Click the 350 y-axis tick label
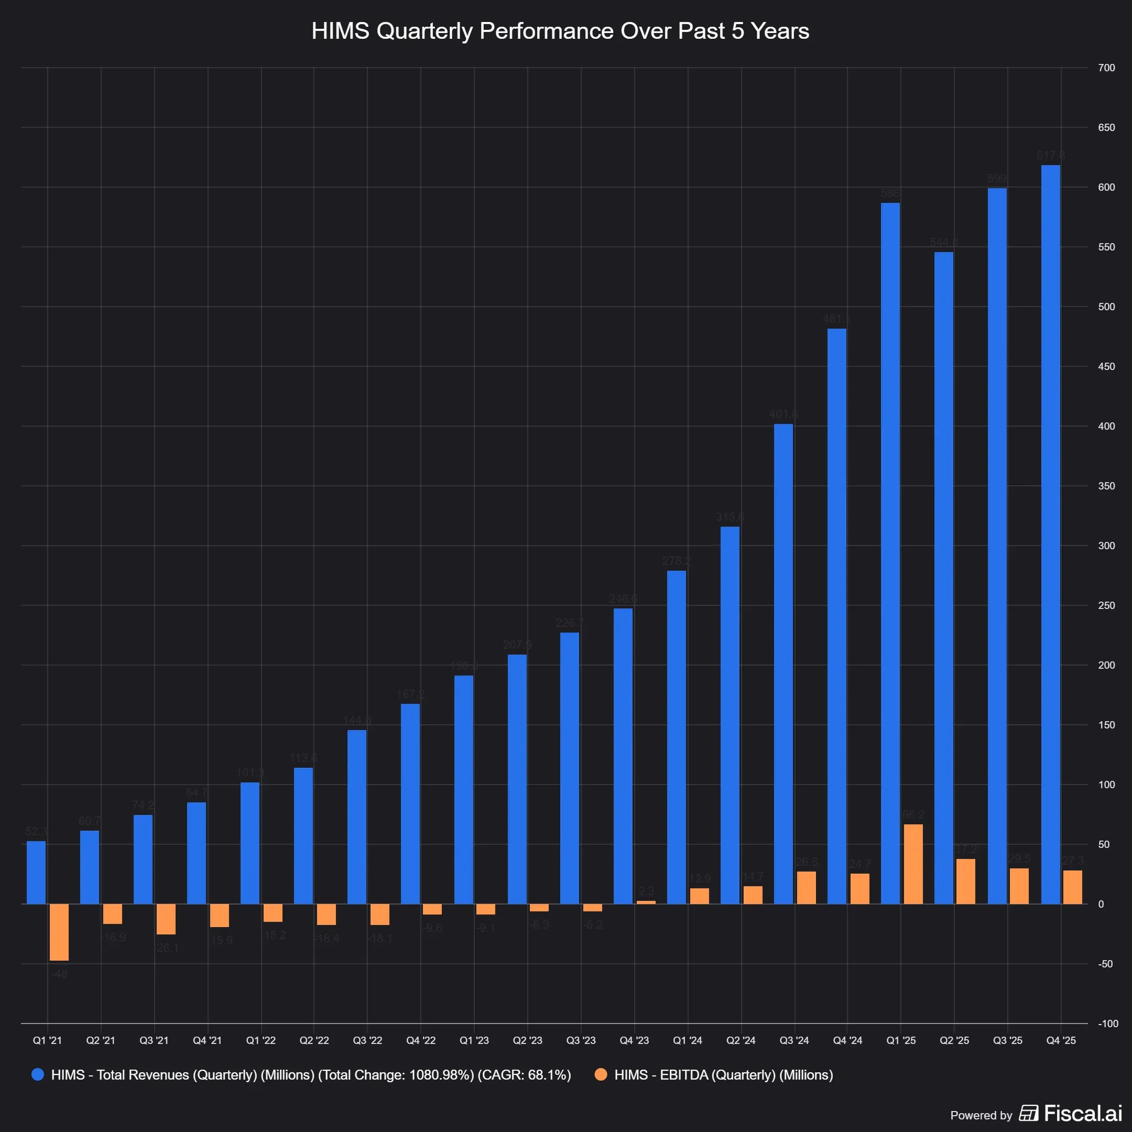The height and width of the screenshot is (1132, 1132). [1106, 486]
